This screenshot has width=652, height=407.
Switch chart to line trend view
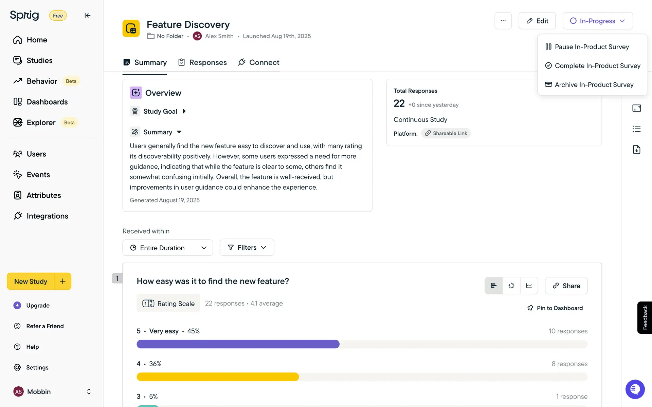click(x=529, y=286)
